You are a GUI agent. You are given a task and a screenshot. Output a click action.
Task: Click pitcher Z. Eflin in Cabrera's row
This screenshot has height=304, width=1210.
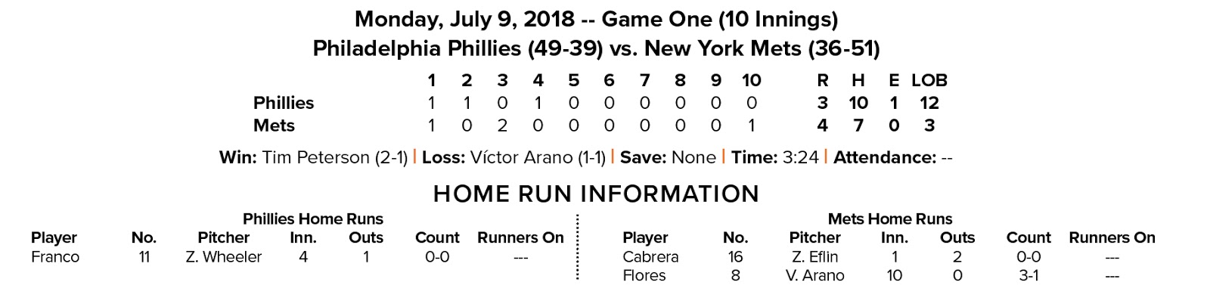[x=815, y=257]
